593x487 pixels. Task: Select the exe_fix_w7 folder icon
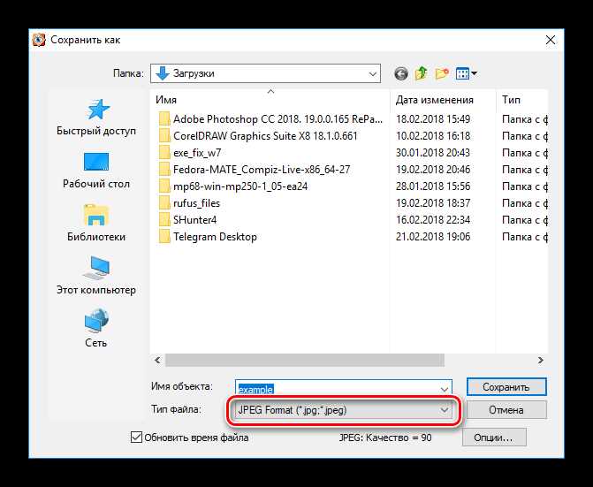pyautogui.click(x=164, y=153)
